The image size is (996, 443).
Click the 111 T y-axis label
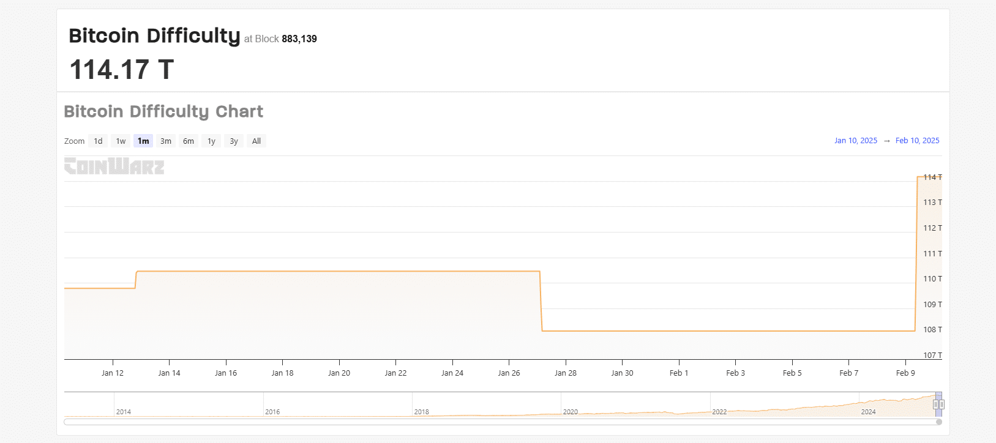932,253
